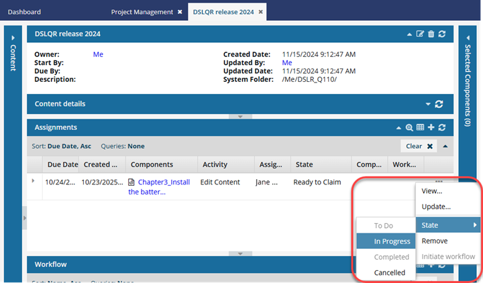Close the Project Management tab
The width and height of the screenshot is (483, 283).
click(x=180, y=12)
